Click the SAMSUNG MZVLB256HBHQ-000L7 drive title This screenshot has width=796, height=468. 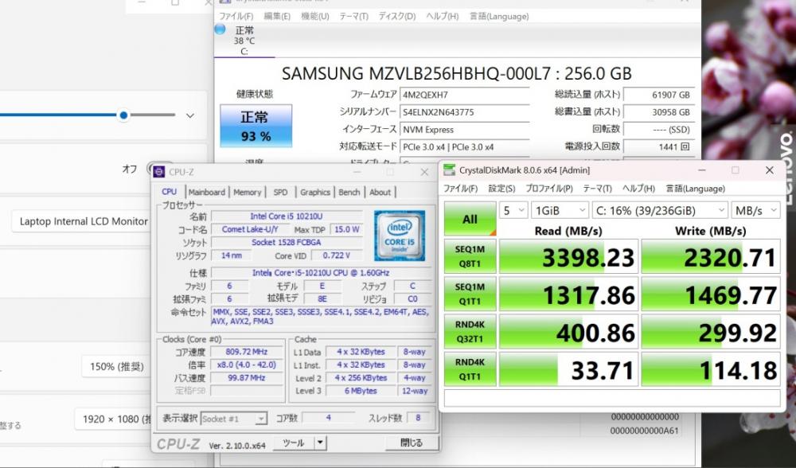pos(456,73)
